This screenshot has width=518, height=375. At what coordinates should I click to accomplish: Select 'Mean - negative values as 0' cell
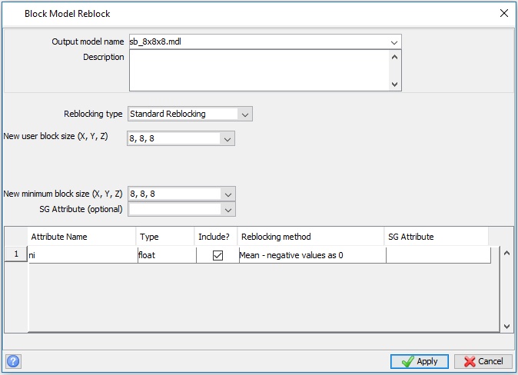tap(313, 255)
